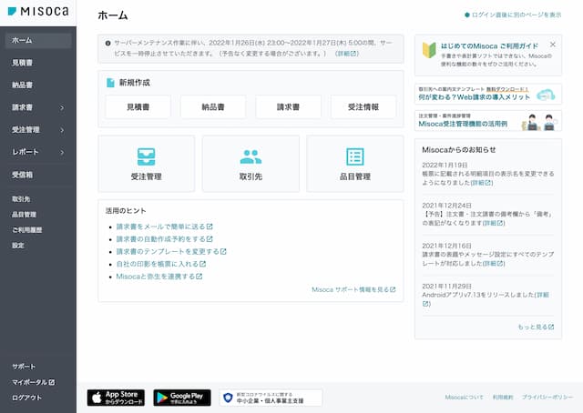Screen dimensions: 583x413
Task: Open 取引先 in sidebar
Action: 21,199
